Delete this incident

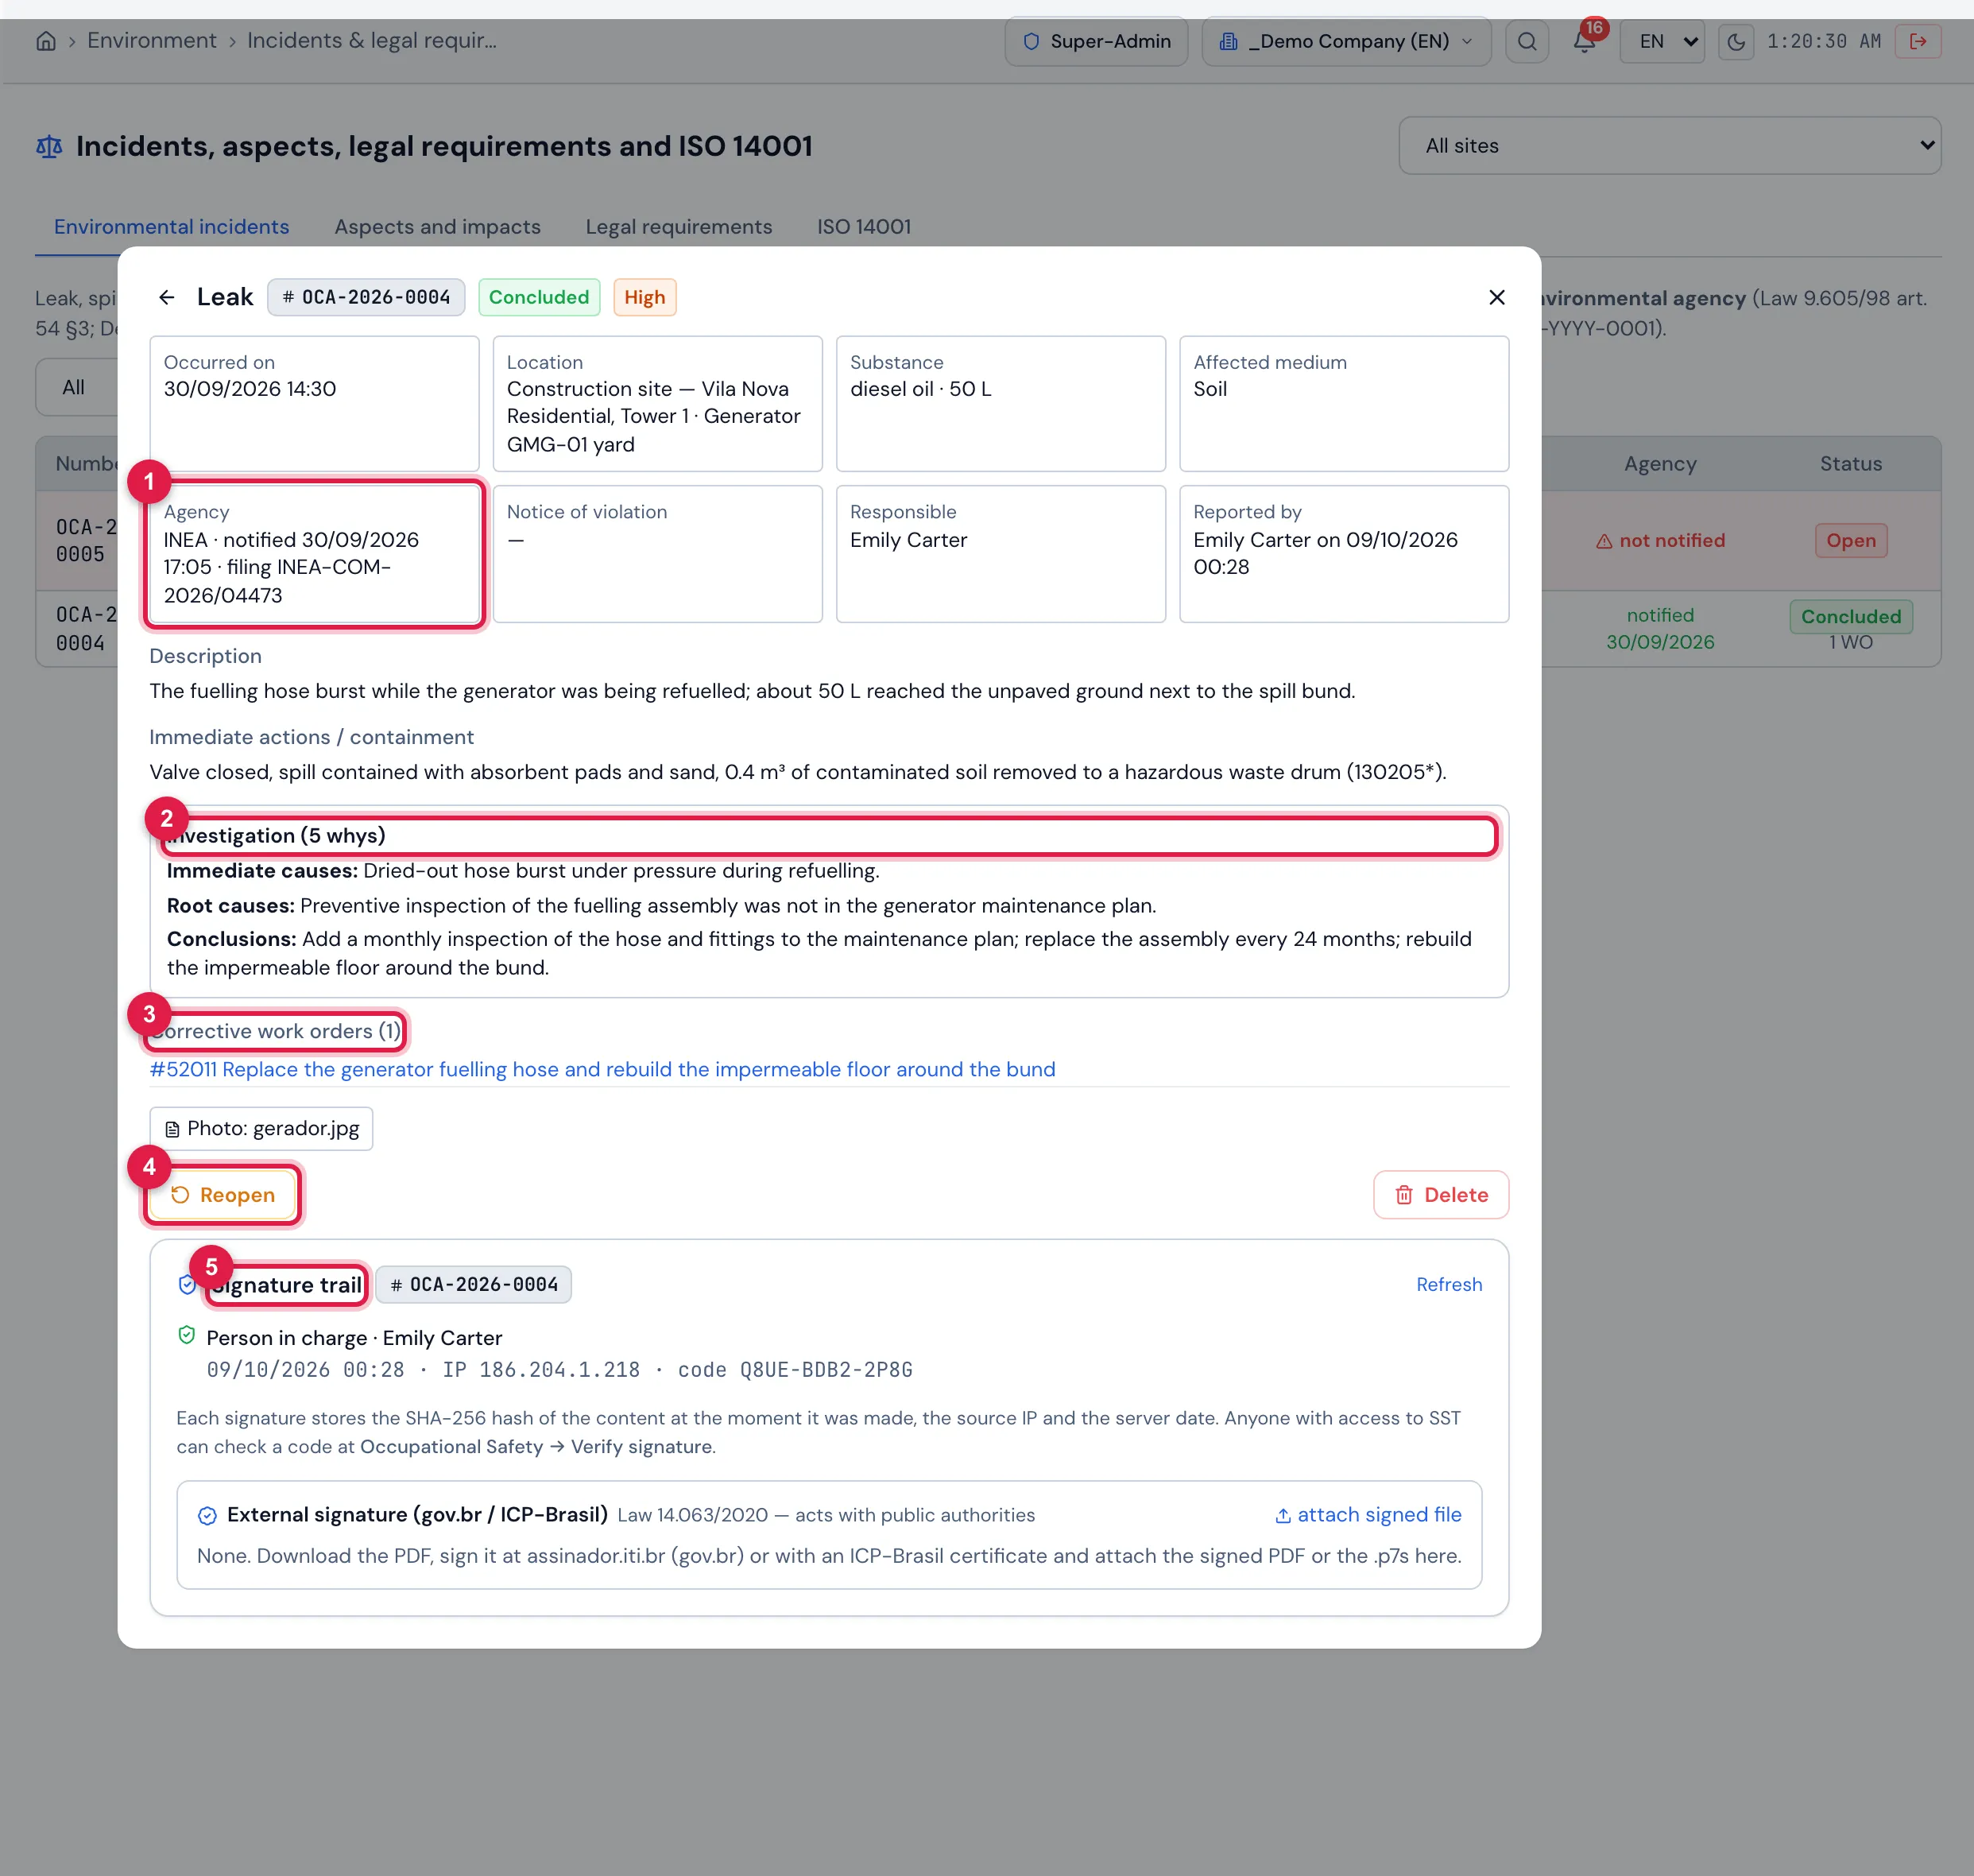pyautogui.click(x=1442, y=1196)
